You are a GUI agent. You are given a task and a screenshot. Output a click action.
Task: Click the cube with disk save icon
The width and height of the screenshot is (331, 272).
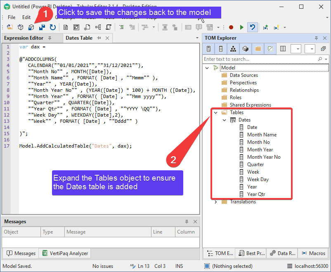[x=31, y=27]
